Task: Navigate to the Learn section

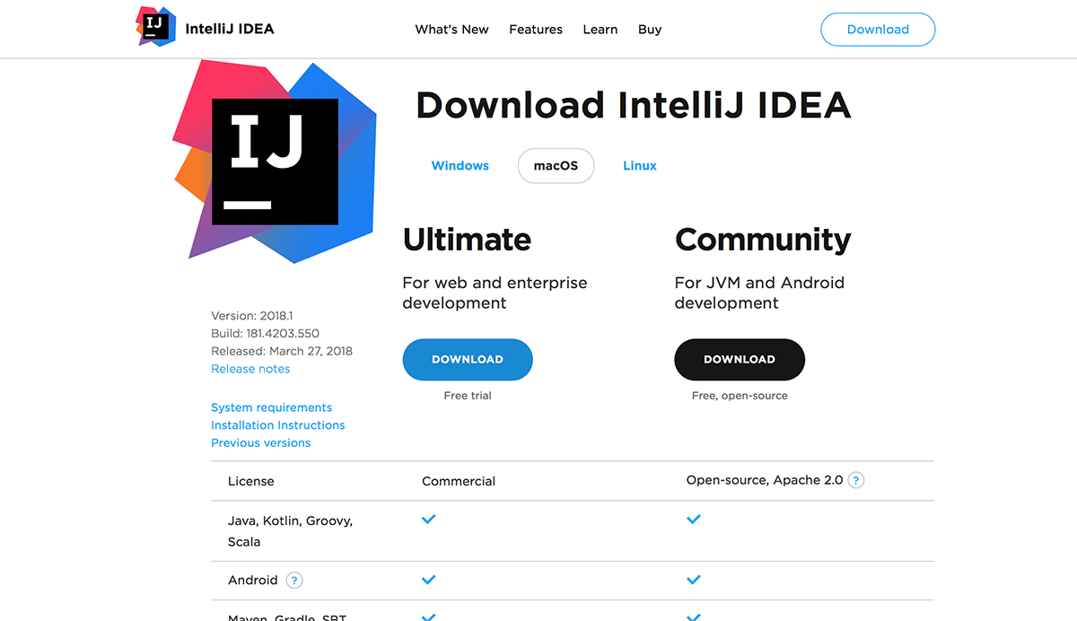Action: tap(600, 29)
